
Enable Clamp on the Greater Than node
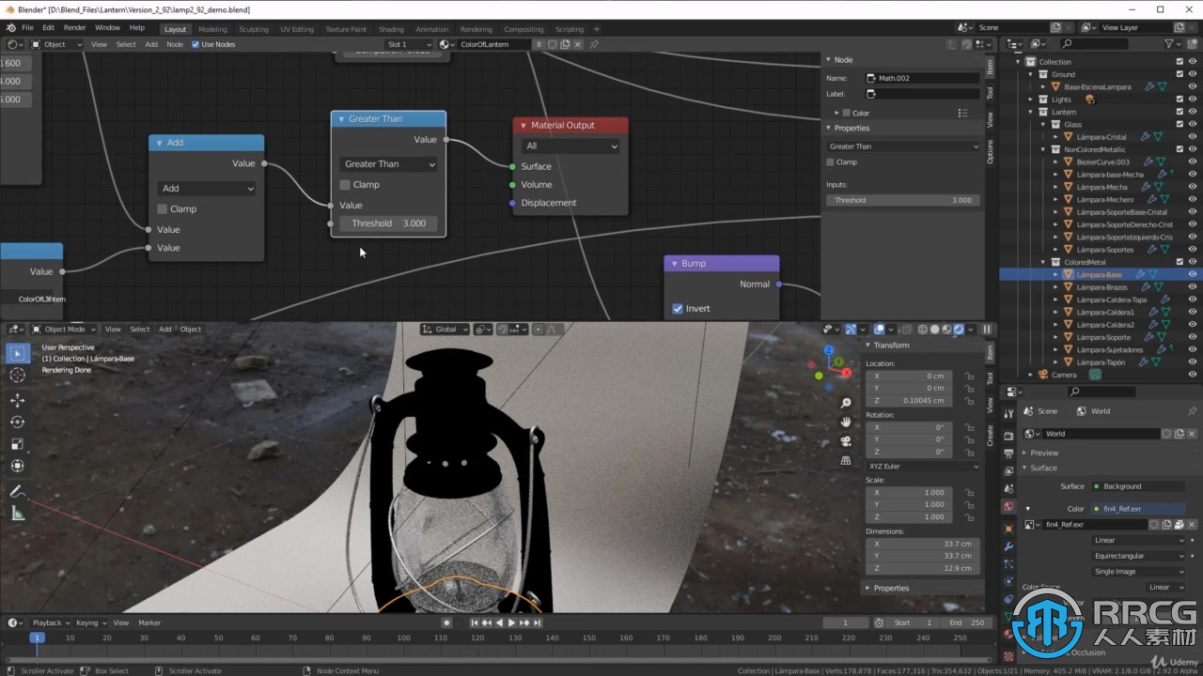pyautogui.click(x=345, y=185)
